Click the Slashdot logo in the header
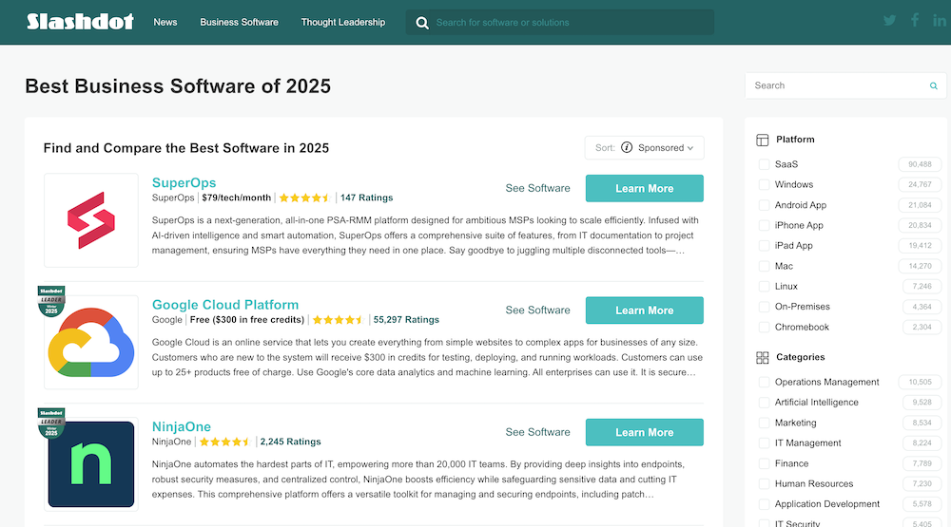 coord(80,22)
